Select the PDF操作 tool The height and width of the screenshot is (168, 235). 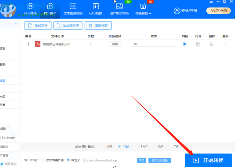coord(51,8)
